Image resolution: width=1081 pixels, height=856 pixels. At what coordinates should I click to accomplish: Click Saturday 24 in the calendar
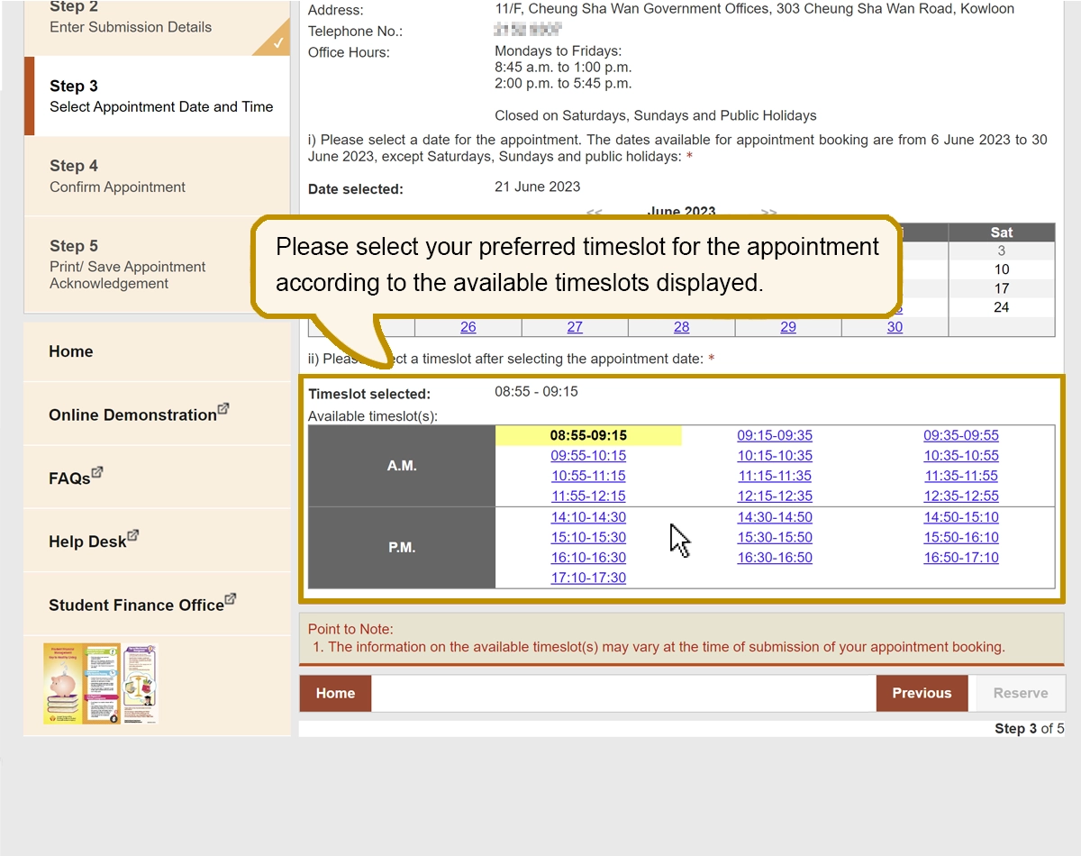coord(1002,307)
